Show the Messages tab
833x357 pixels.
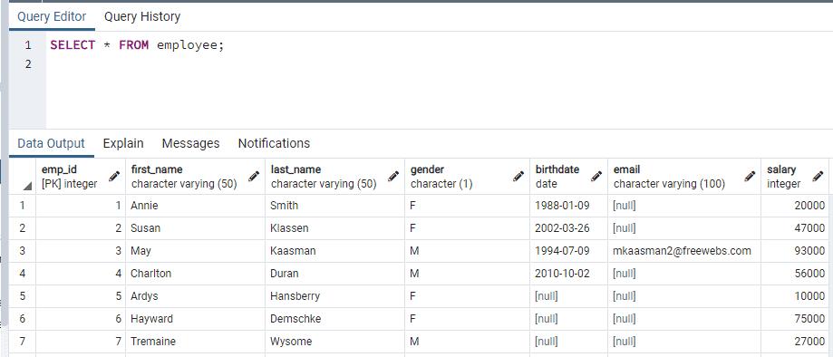190,143
